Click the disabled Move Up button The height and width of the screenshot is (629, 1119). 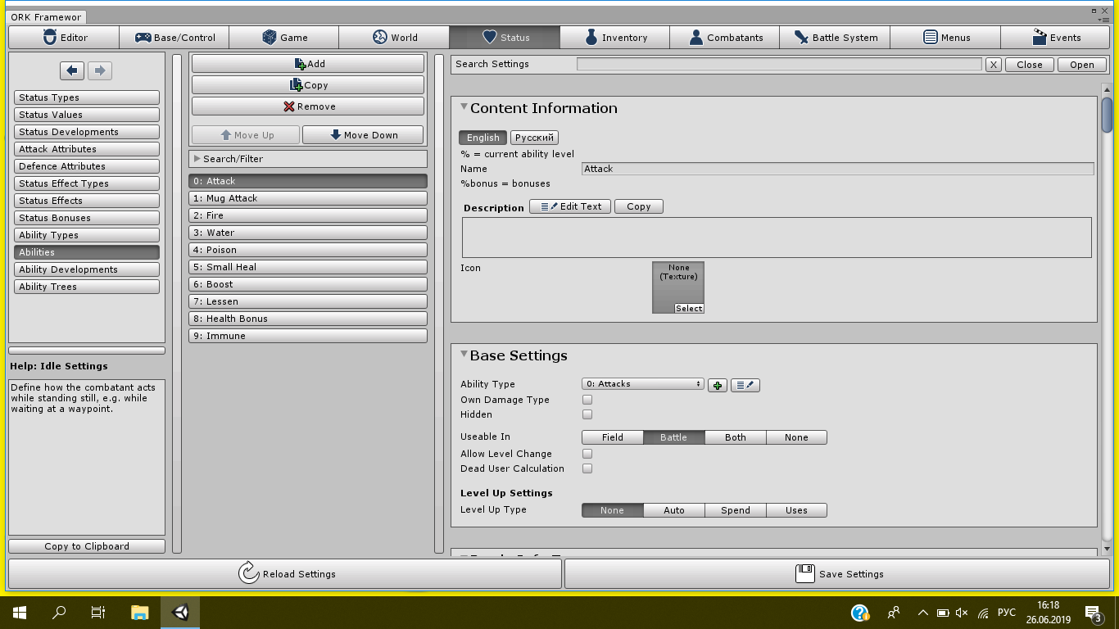(x=246, y=135)
